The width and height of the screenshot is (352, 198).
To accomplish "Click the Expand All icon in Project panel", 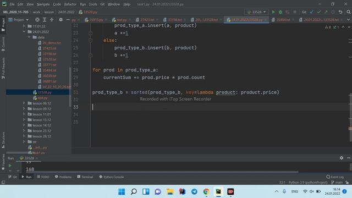I will click(x=45, y=20).
